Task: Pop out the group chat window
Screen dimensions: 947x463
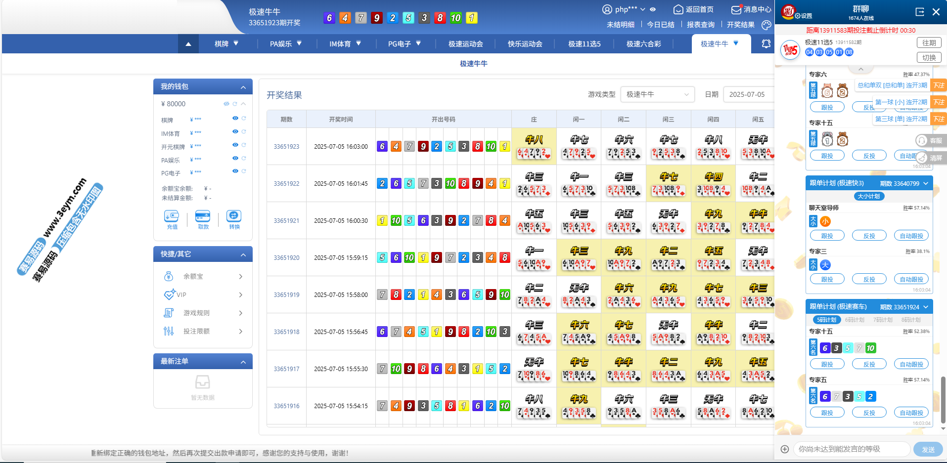Action: [x=919, y=12]
